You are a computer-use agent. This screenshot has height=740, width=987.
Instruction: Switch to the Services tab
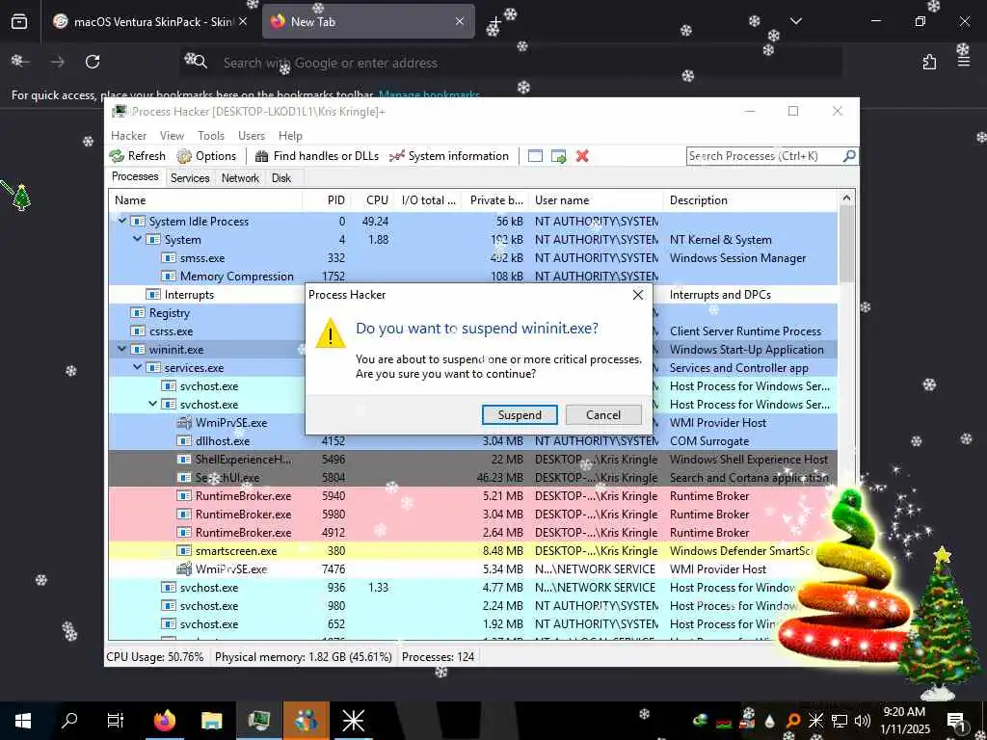[x=190, y=178]
